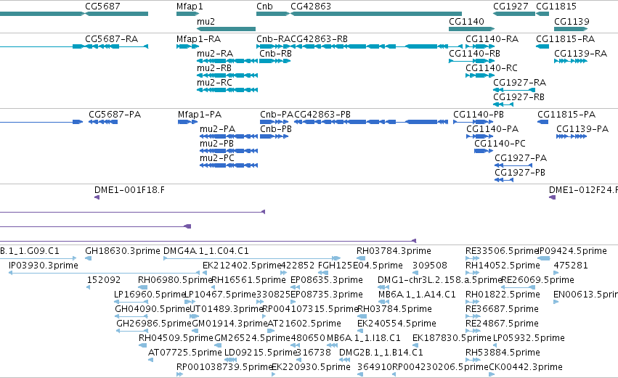
Task: Click the AT21602.5prime EST label
Action: click(304, 324)
